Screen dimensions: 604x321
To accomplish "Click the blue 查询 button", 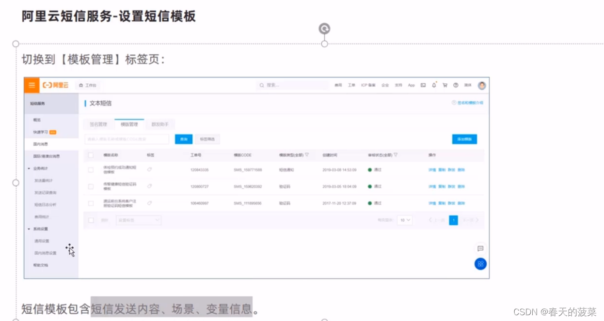I will [184, 139].
